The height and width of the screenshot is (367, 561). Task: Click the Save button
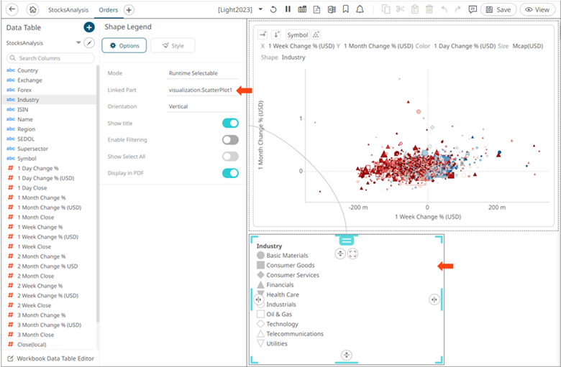tap(498, 10)
